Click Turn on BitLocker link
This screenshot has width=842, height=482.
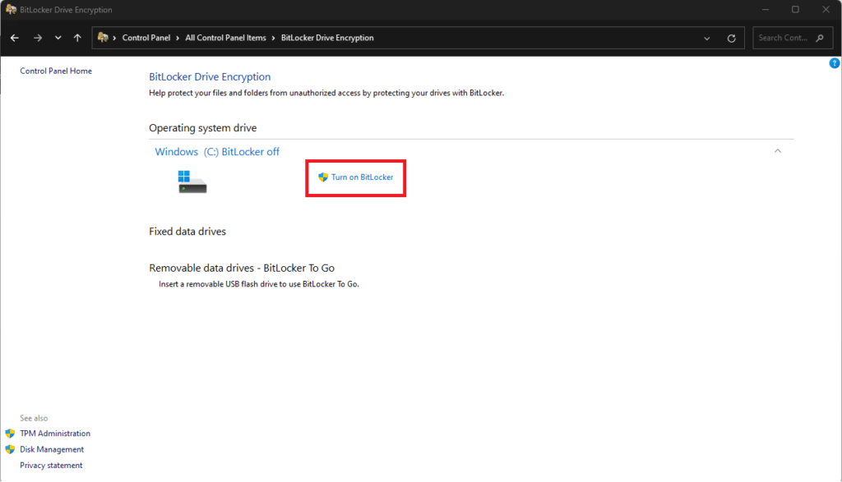[362, 177]
